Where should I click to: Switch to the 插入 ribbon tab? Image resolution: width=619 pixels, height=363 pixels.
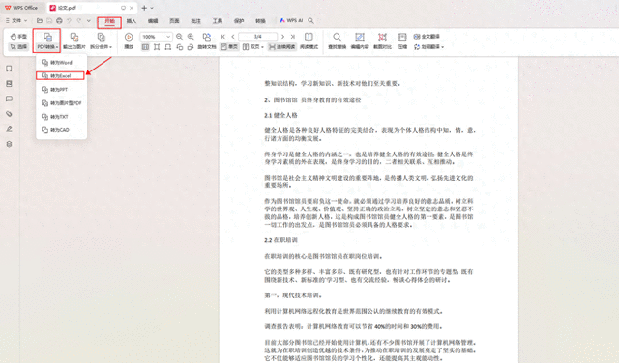pos(132,21)
